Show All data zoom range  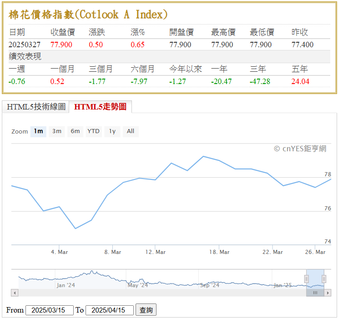[131, 131]
